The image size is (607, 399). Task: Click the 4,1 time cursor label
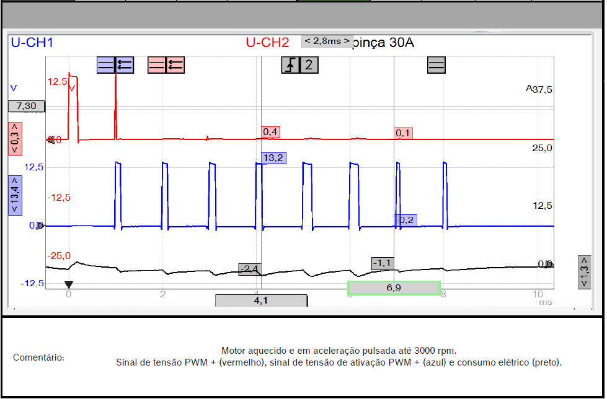tap(261, 300)
